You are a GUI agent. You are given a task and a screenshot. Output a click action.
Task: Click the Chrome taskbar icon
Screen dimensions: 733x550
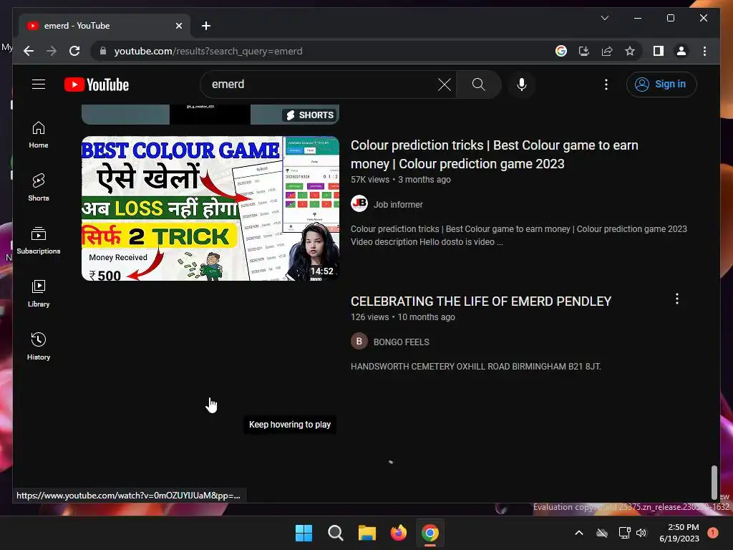point(430,533)
